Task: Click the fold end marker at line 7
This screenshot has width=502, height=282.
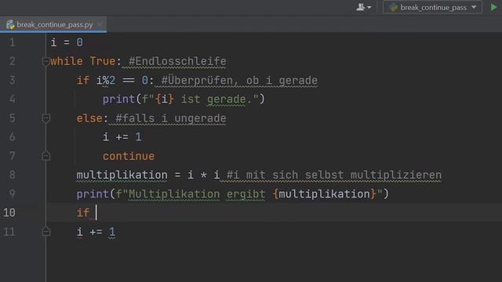Action: (45, 156)
